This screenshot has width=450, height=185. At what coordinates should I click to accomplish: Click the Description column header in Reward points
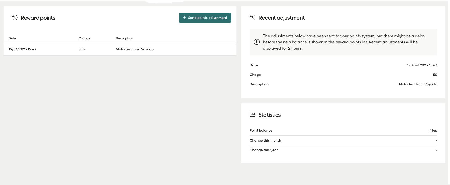[x=124, y=38]
